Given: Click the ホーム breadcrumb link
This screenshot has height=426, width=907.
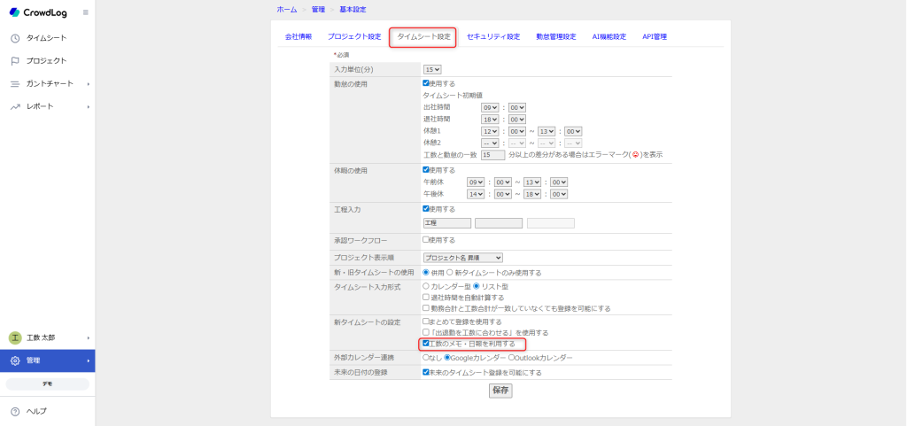Looking at the screenshot, I should point(286,9).
